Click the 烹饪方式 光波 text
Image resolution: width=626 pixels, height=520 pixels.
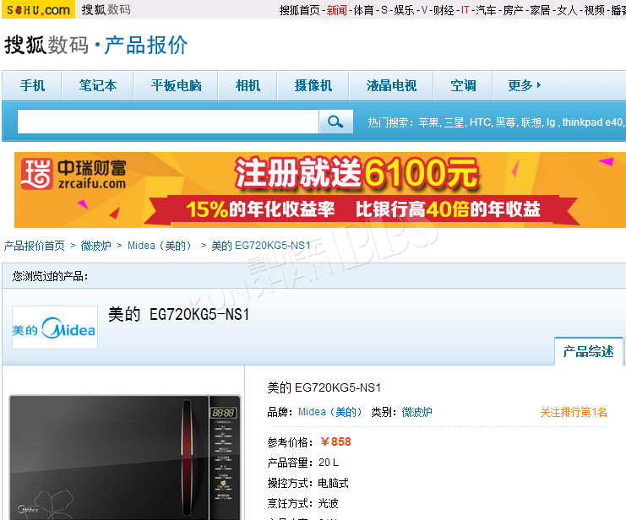point(303,504)
